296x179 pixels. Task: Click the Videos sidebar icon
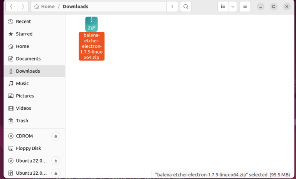pyautogui.click(x=11, y=108)
